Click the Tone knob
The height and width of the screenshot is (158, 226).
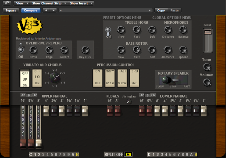[x=207, y=67]
